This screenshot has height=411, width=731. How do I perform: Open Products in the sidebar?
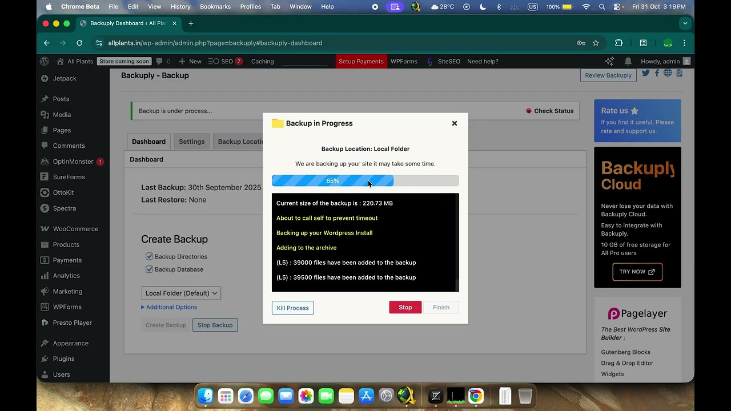(x=66, y=244)
